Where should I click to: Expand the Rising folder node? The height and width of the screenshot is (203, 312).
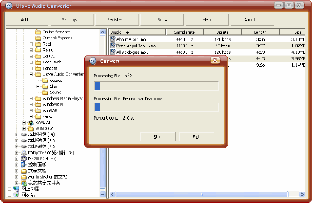31,50
